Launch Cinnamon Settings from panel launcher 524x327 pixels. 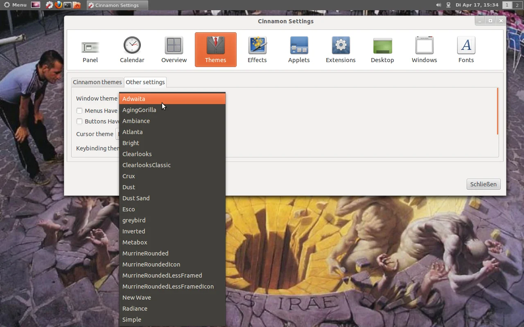point(50,5)
